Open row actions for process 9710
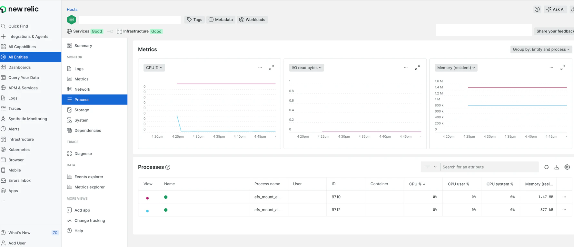The image size is (574, 247). coord(564,197)
